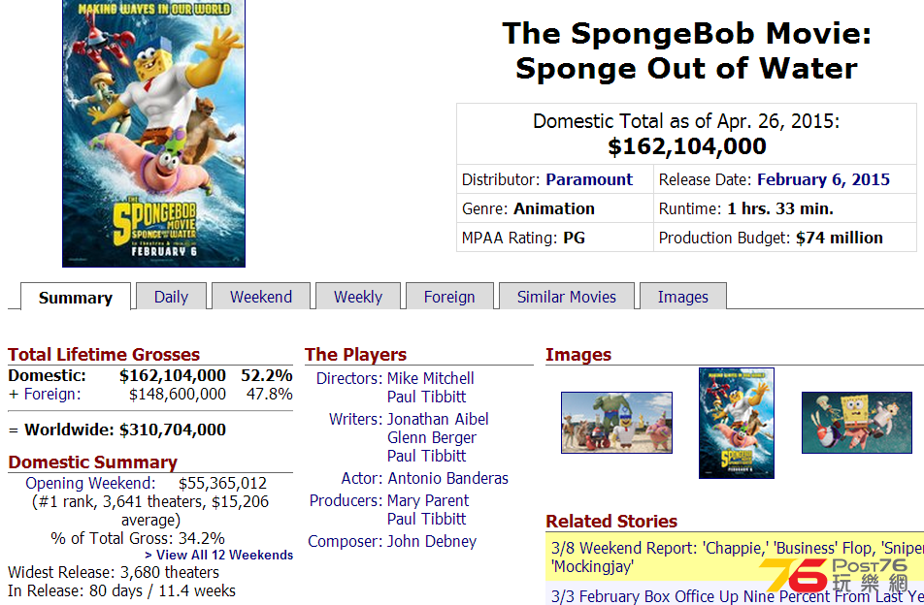Expand View All 12 Weekends

click(x=218, y=555)
